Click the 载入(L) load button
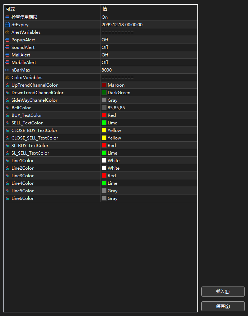248x316 pixels. click(223, 292)
